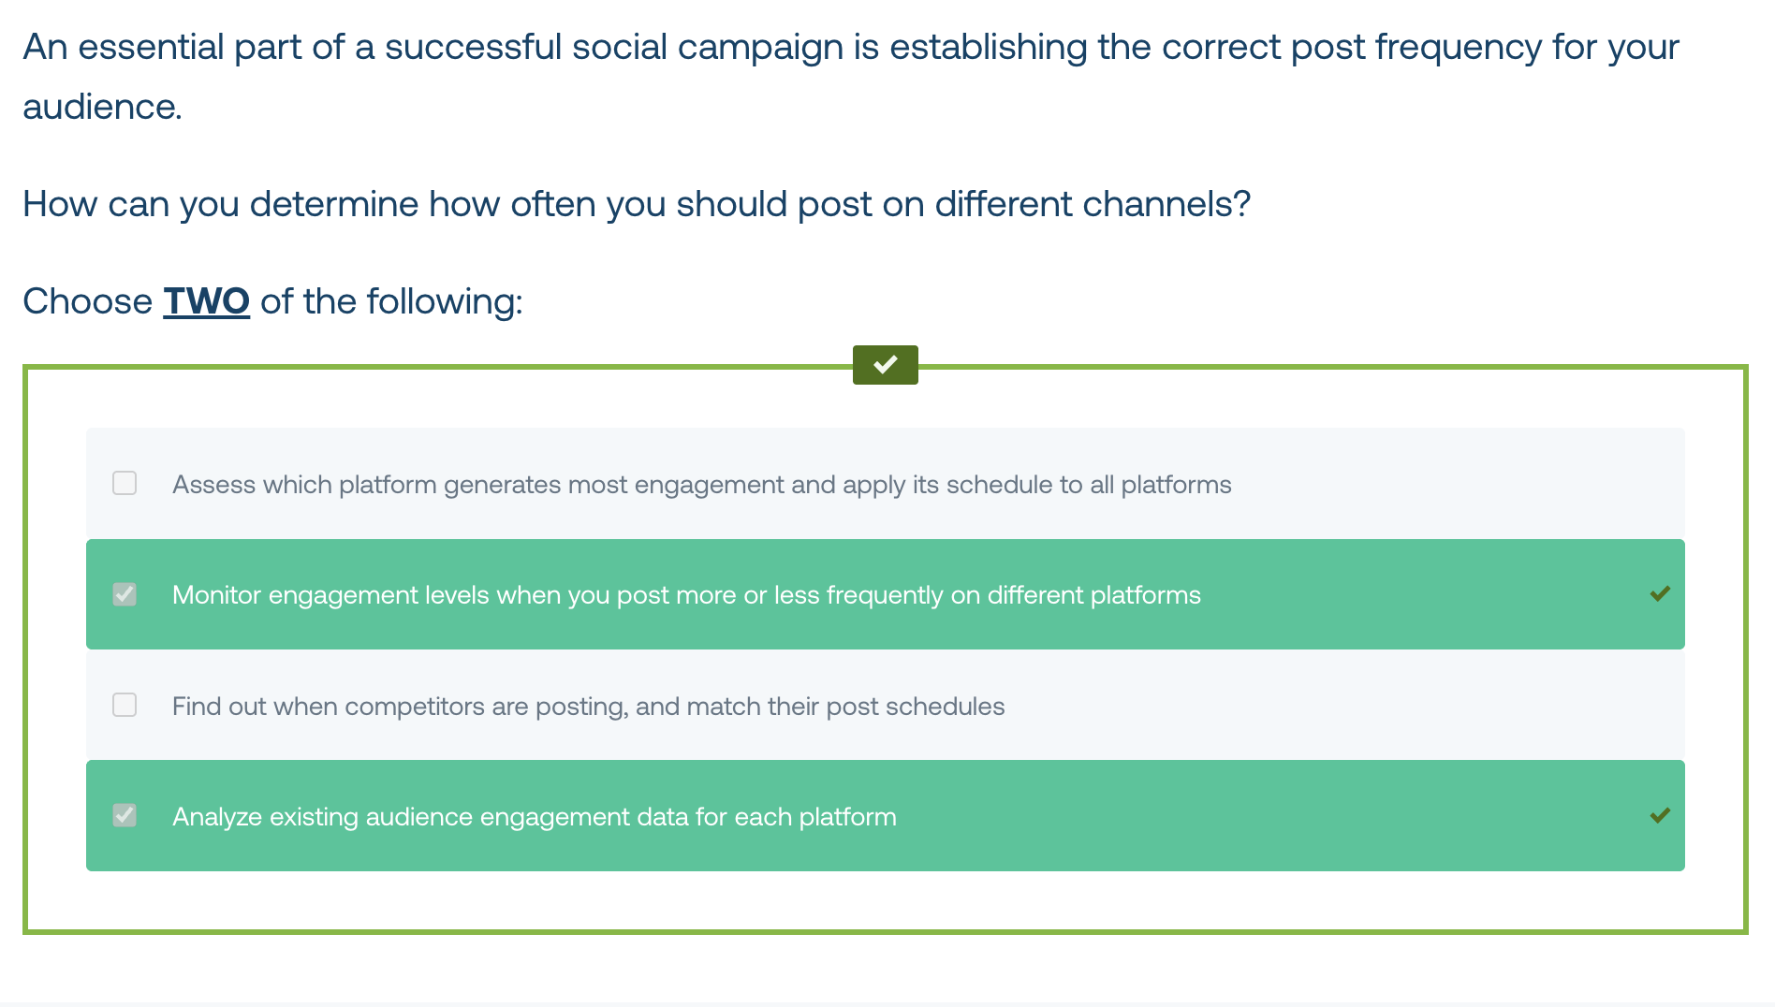1775x1007 pixels.
Task: Tick the 'Find out when competitors' checkbox
Action: (x=125, y=705)
